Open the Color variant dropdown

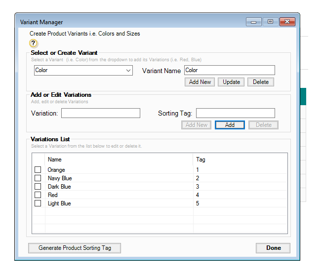83,71
